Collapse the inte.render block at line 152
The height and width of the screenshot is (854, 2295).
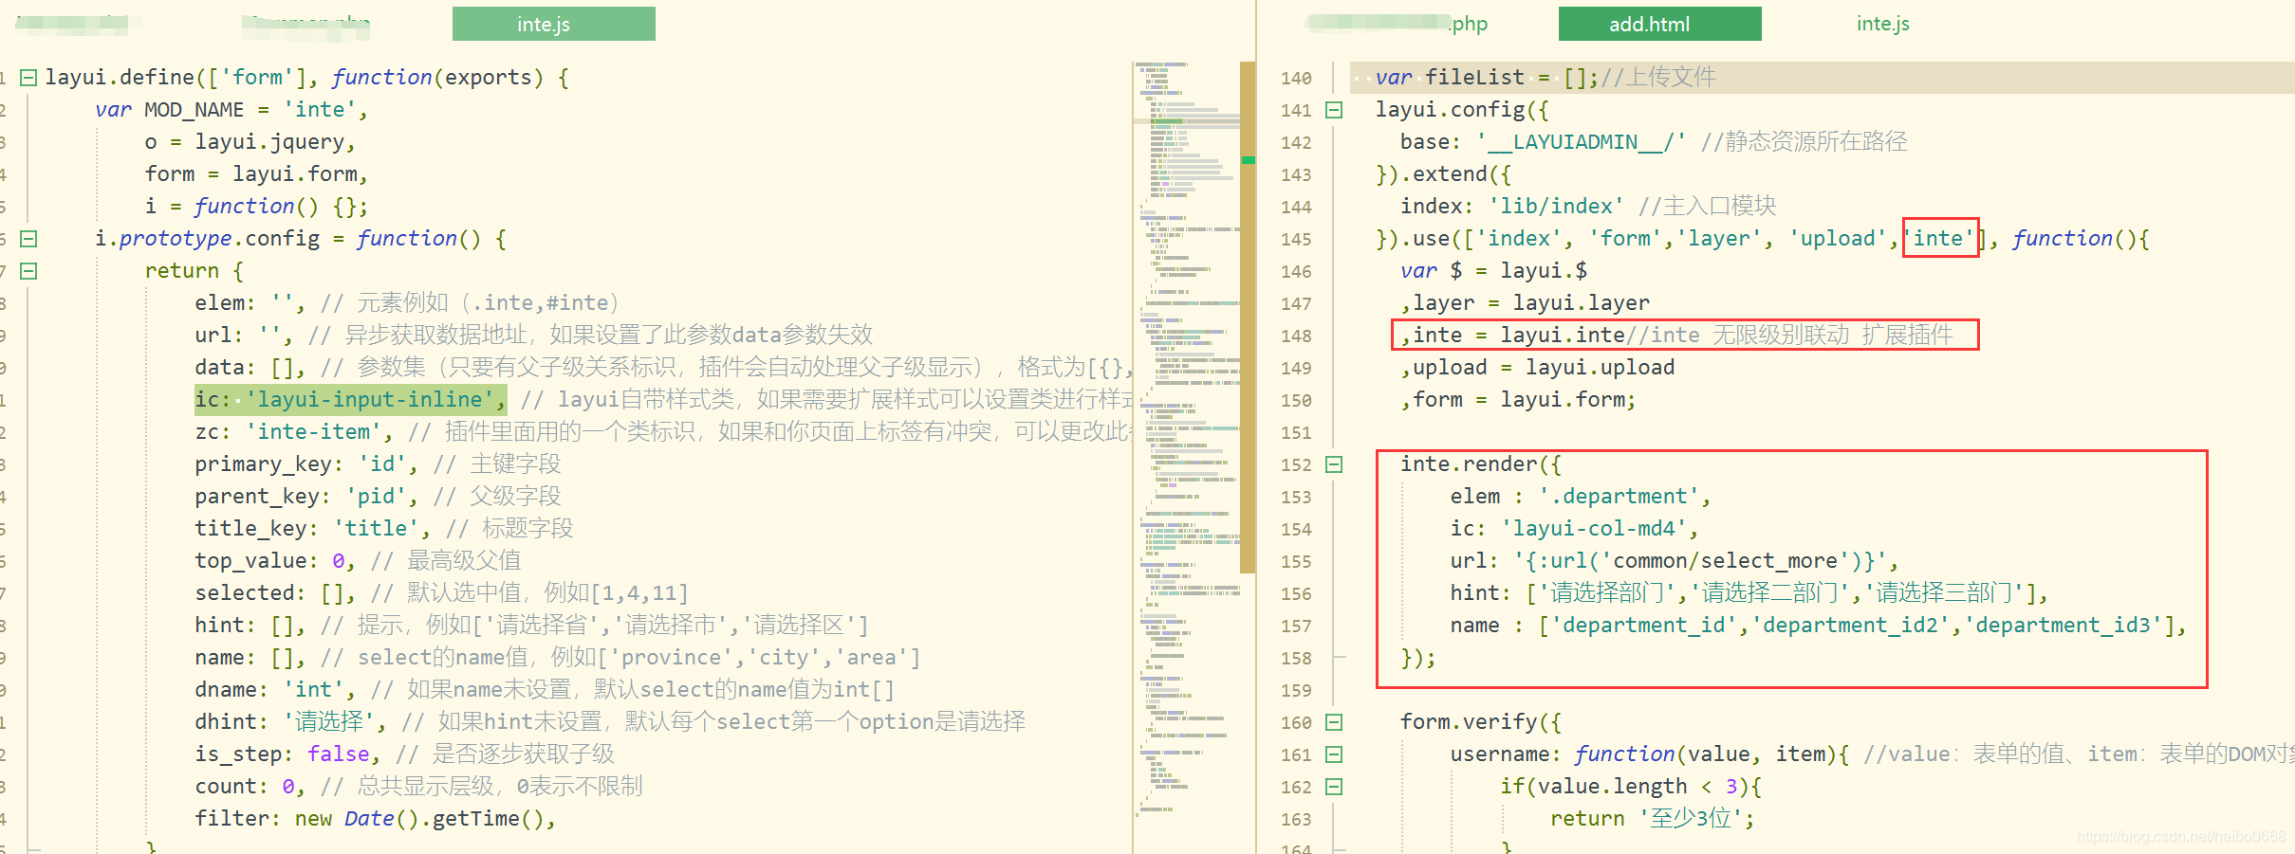1335,464
